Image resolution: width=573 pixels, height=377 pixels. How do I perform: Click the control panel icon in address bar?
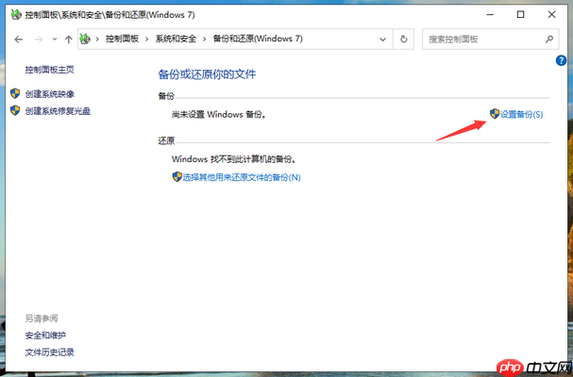pos(85,39)
